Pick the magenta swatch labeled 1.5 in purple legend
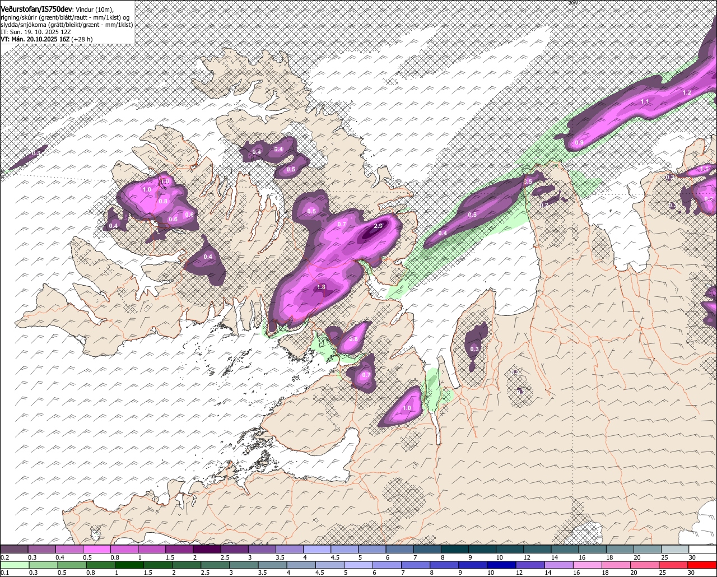This screenshot has width=717, height=577. pyautogui.click(x=179, y=549)
